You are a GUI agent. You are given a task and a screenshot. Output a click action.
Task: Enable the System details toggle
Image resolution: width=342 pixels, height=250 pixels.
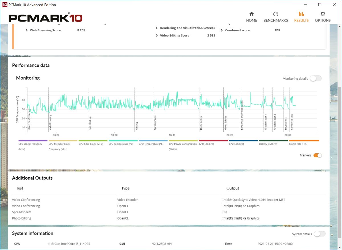tap(319, 234)
